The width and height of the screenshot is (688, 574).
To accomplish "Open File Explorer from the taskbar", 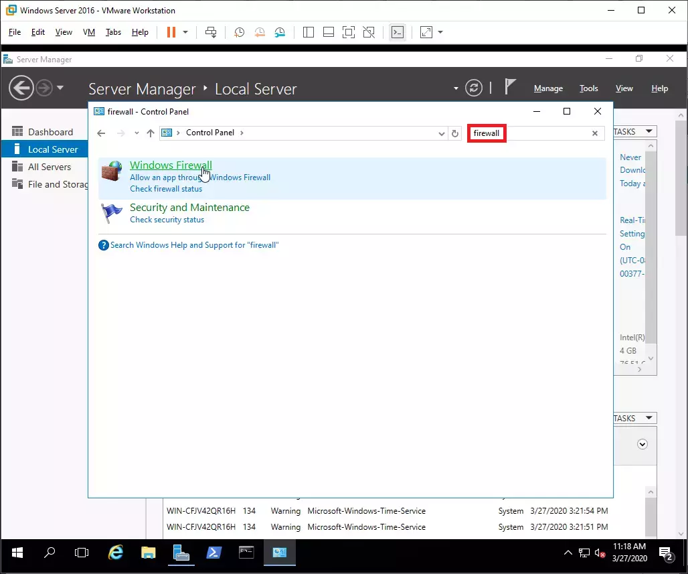I will coord(149,553).
